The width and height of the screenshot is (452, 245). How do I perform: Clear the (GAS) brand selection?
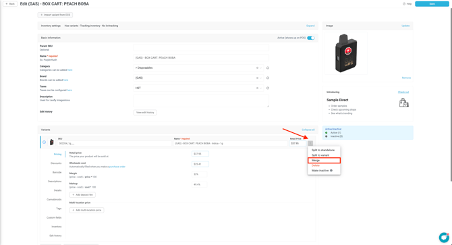[x=258, y=78]
